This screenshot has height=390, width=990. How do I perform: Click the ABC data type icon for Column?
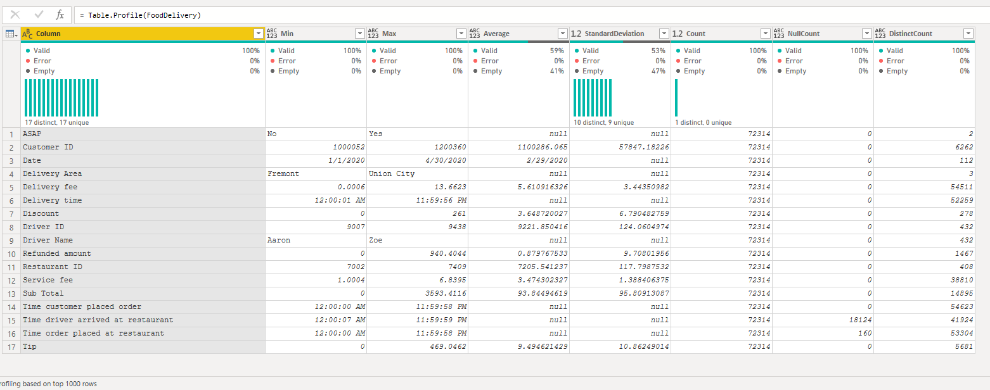tap(28, 34)
